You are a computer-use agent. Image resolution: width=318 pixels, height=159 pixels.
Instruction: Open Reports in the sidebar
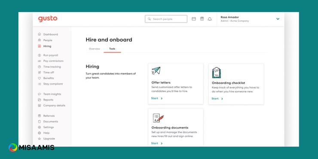[x=48, y=100]
